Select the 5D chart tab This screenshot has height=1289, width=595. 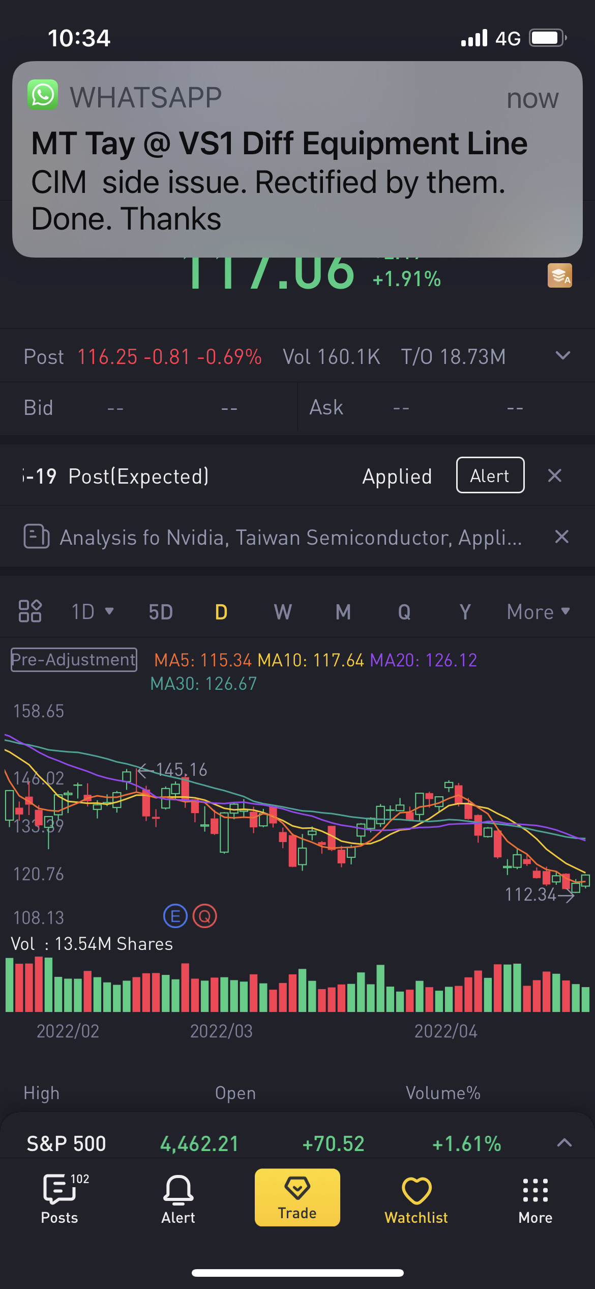(x=161, y=611)
